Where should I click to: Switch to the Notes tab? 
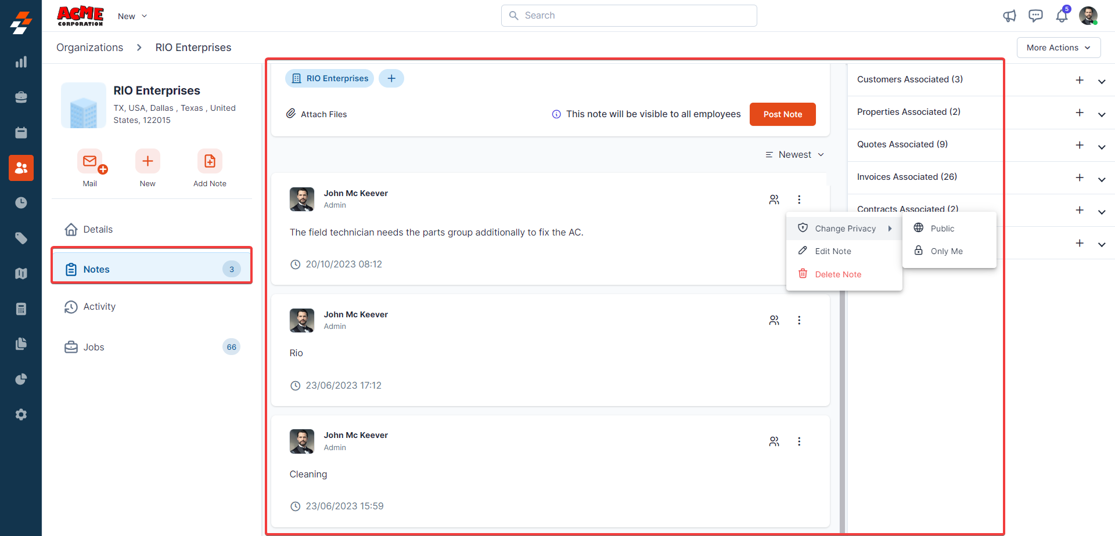tap(152, 269)
